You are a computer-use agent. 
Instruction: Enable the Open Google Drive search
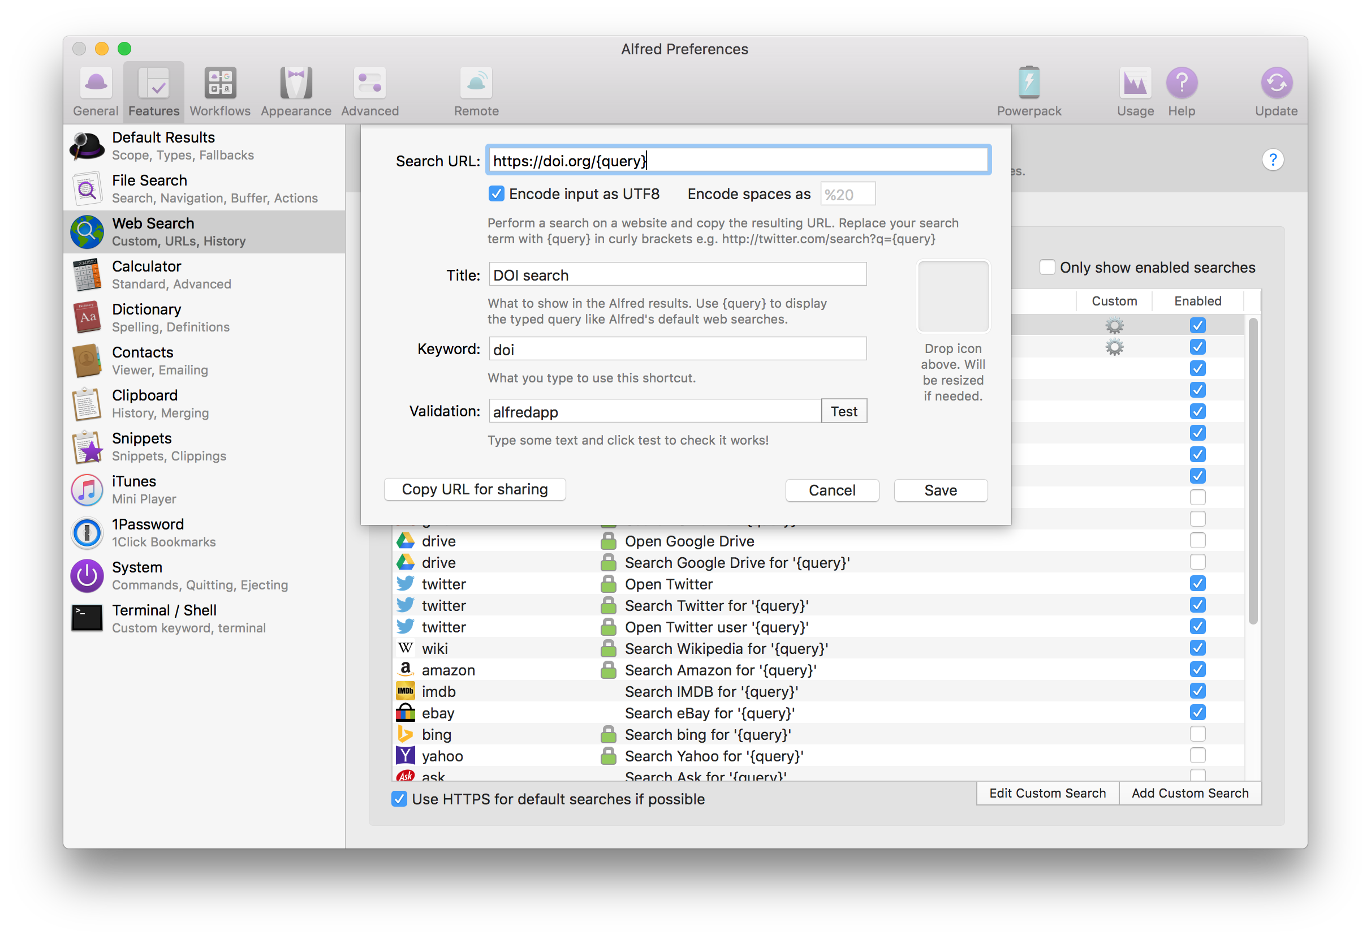point(1197,541)
